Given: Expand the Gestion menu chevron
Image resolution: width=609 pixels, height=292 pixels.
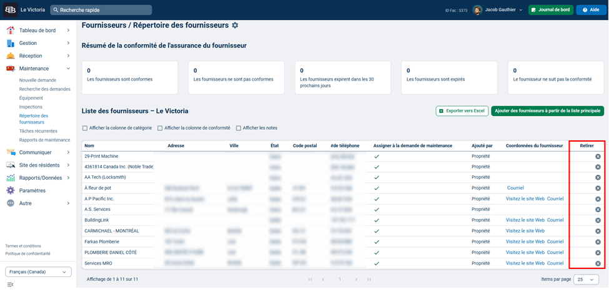Looking at the screenshot, I should pos(68,43).
